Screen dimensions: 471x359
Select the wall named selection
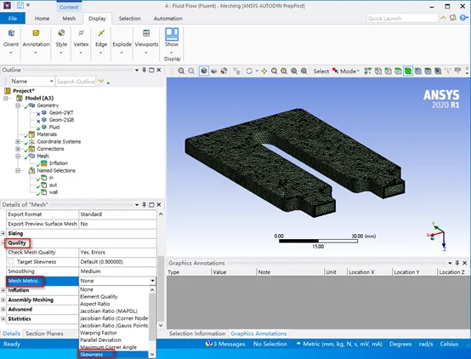[x=54, y=192]
